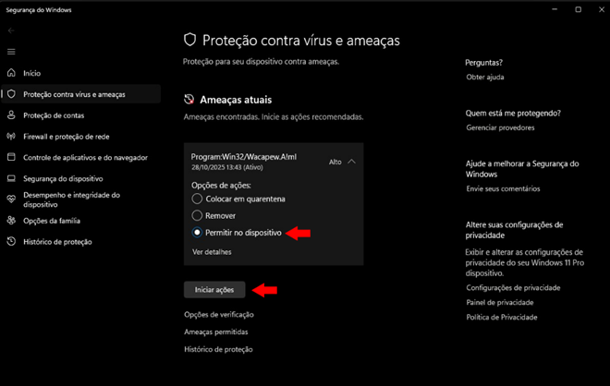610x386 pixels.
Task: Select Permitir no dispositivo radio option
Action: (x=197, y=233)
